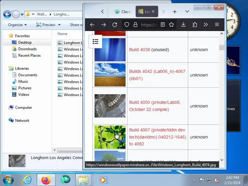Reload the current Firefox page
The image size is (248, 186).
pos(115,25)
